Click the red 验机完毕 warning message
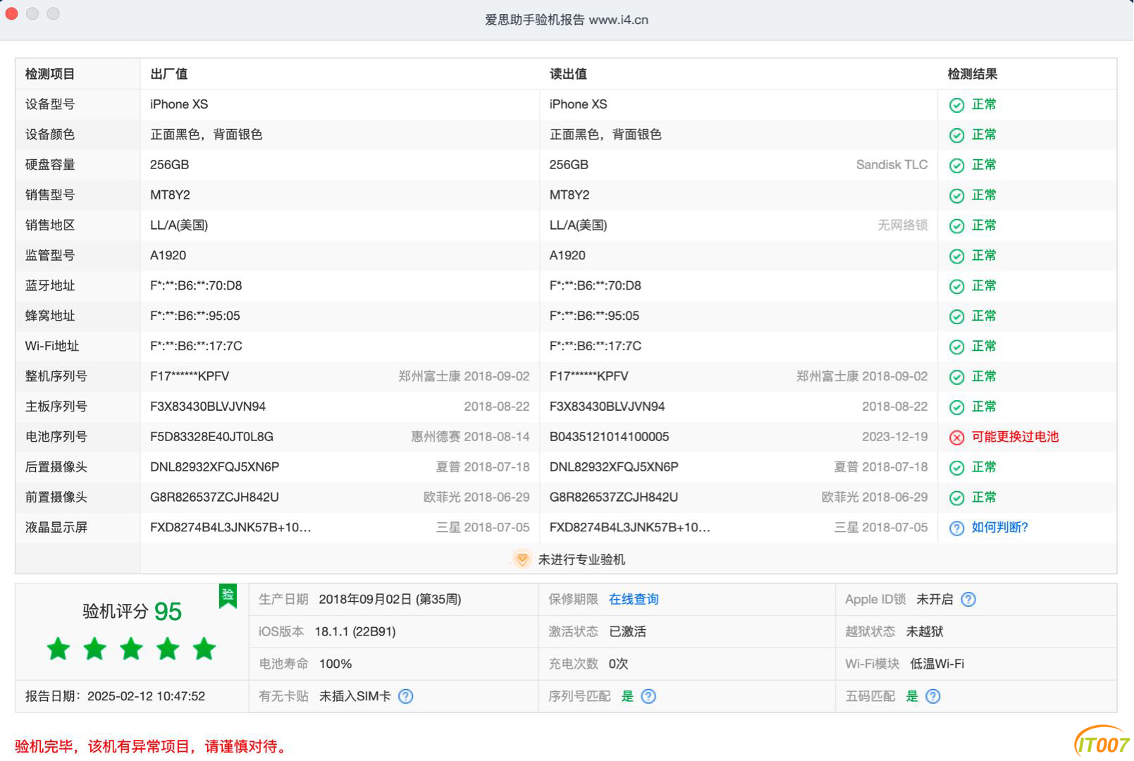 152,747
